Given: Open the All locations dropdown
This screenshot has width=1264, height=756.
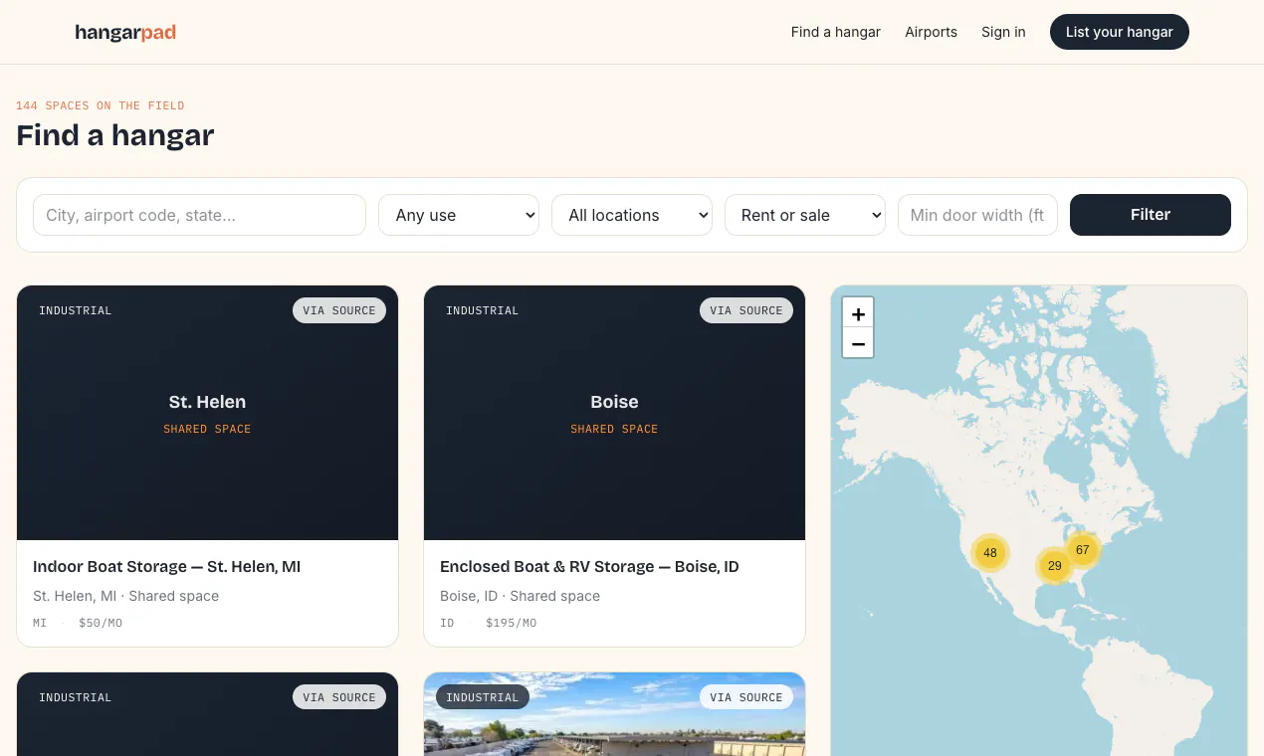Looking at the screenshot, I should pyautogui.click(x=632, y=215).
